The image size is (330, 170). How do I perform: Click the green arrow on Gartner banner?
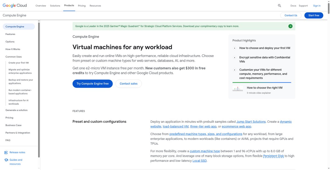[x=290, y=26]
